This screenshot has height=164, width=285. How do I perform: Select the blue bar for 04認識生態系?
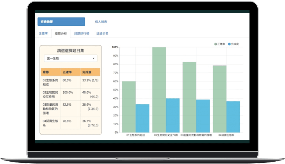[x=233, y=117]
